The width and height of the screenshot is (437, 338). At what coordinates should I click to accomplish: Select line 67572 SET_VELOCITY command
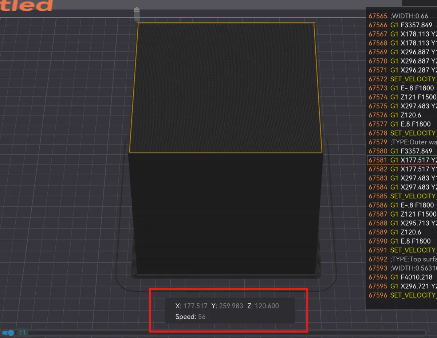point(402,79)
